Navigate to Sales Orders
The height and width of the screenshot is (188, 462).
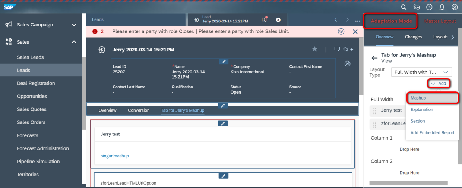pos(31,122)
